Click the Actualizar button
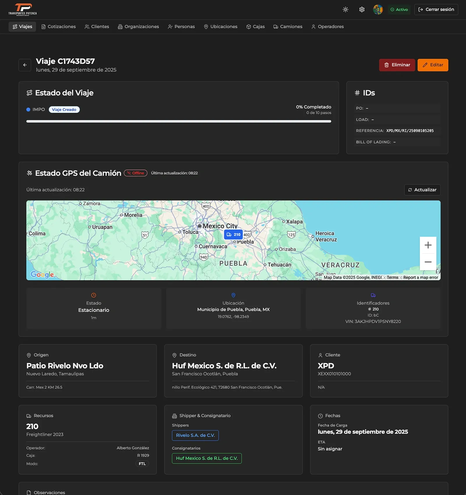Viewport: 466px width, 495px height. [x=422, y=190]
